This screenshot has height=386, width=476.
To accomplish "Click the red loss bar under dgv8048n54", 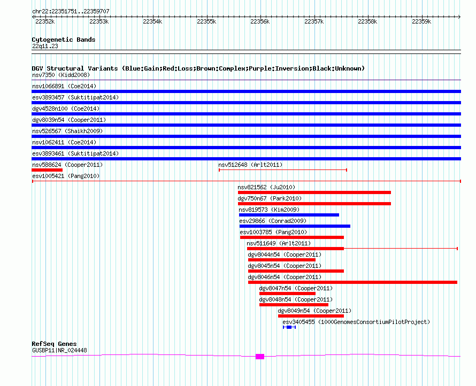I will [294, 305].
